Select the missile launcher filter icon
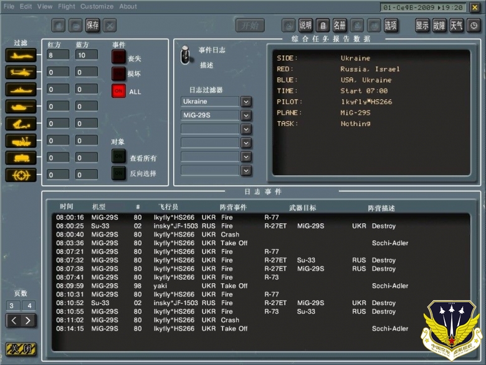This screenshot has height=365, width=486. click(21, 124)
